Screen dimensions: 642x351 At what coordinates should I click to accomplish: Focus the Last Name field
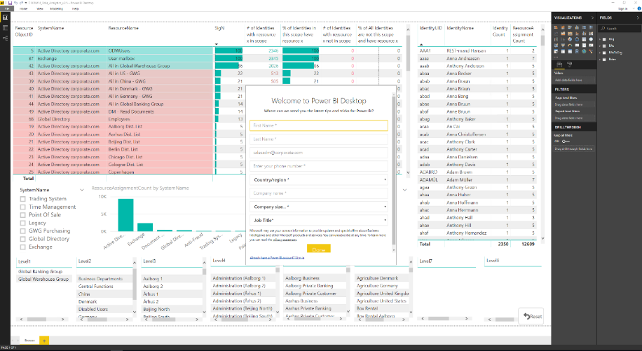click(x=318, y=139)
